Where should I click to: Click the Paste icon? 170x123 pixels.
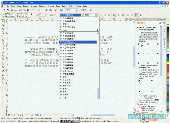28,10
